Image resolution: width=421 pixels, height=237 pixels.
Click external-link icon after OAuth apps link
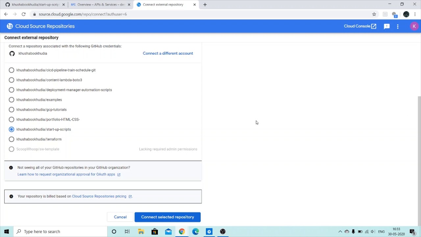coord(119,175)
